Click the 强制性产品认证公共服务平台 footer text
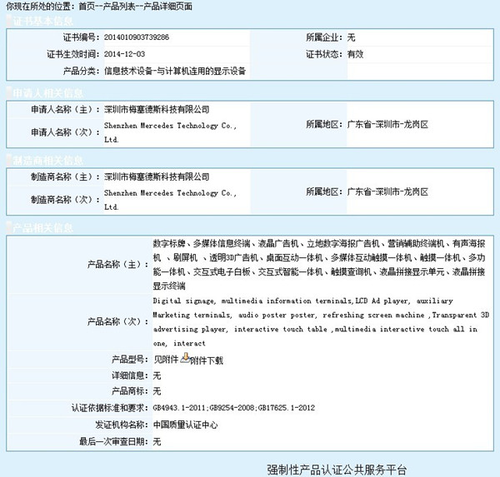This screenshot has height=477, width=500. (x=337, y=470)
